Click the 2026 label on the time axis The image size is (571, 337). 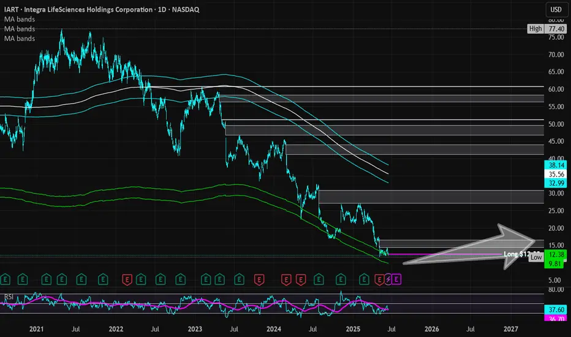click(432, 329)
